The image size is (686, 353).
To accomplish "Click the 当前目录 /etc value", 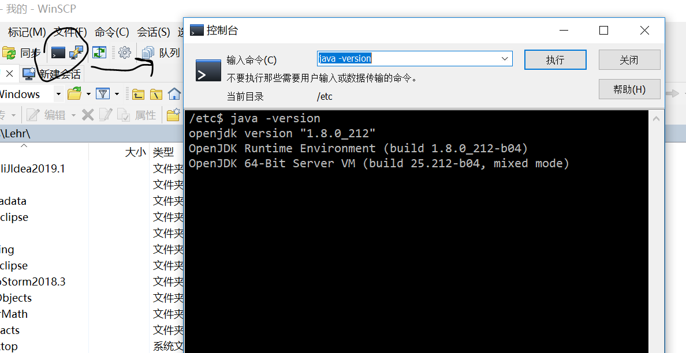I will 325,96.
